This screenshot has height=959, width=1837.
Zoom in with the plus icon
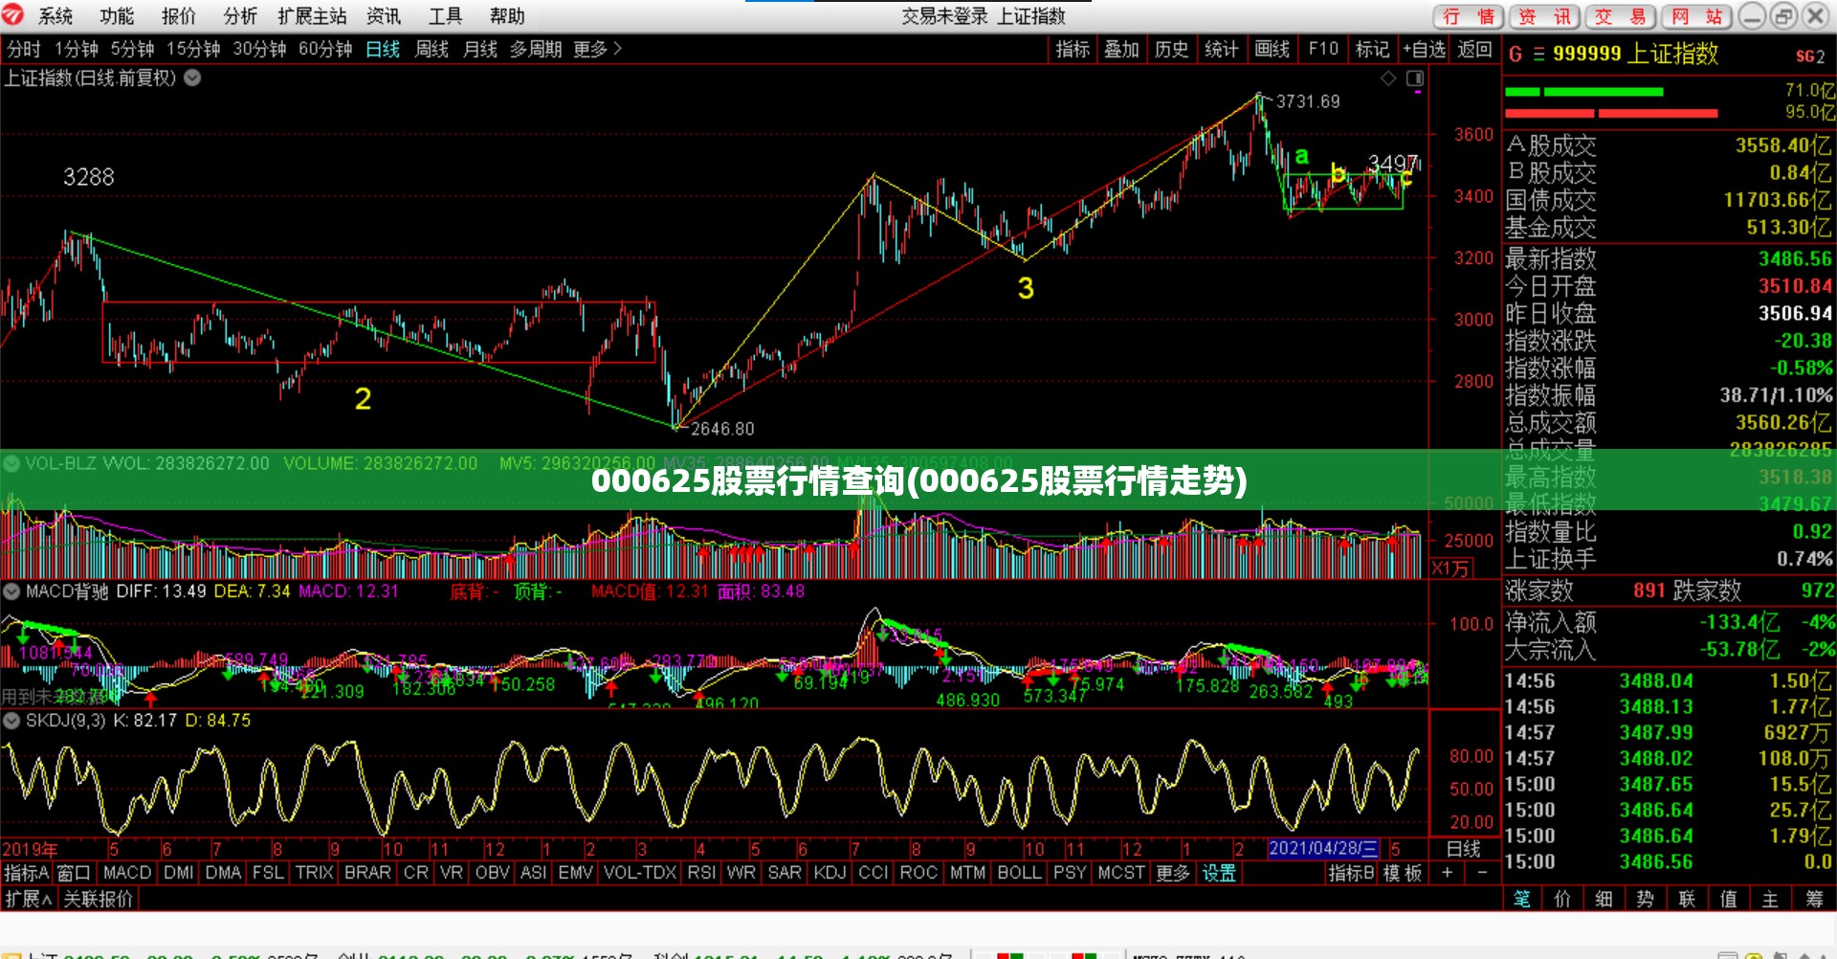[x=1448, y=873]
